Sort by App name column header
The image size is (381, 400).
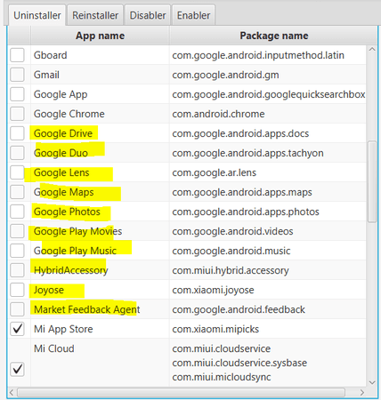(100, 36)
